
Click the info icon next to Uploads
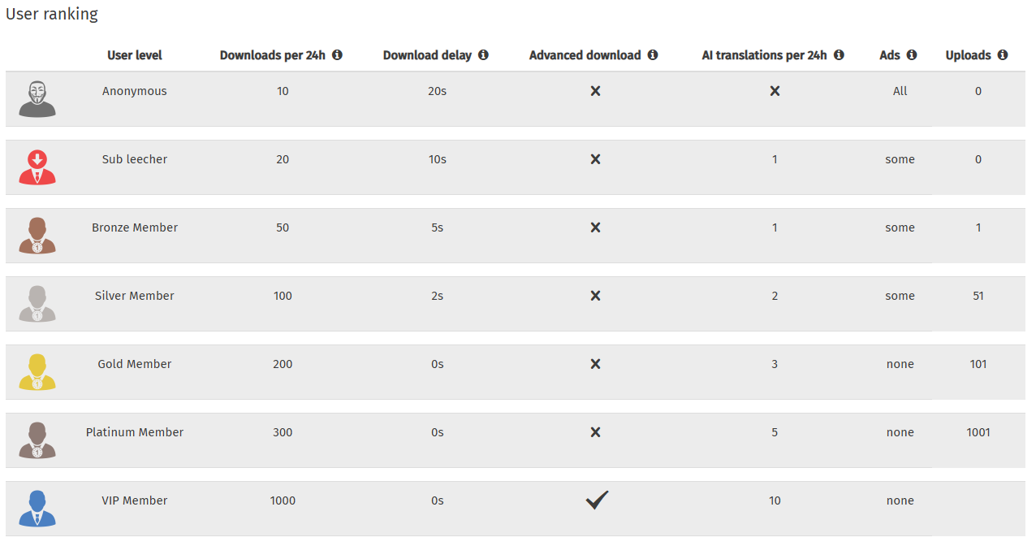pos(1003,55)
